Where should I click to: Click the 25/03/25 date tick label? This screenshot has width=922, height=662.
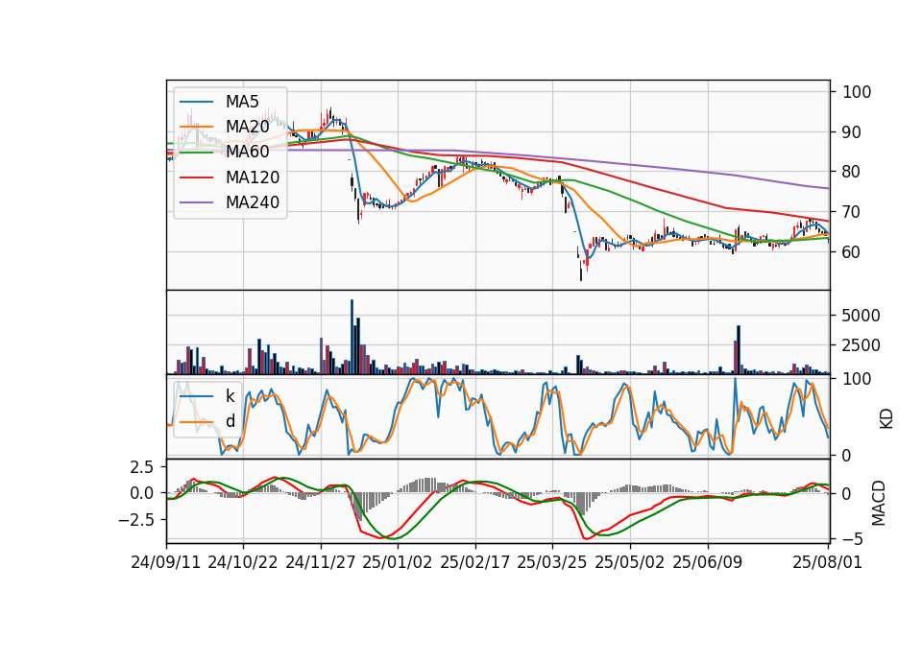tap(552, 562)
